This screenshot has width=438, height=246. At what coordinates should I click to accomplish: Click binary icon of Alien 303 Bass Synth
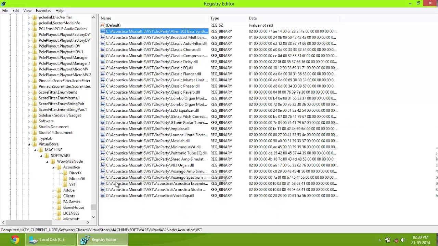pyautogui.click(x=103, y=31)
